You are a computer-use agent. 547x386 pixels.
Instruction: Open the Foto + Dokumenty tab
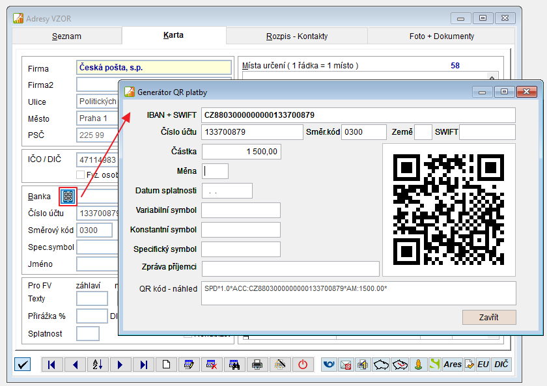pyautogui.click(x=442, y=36)
